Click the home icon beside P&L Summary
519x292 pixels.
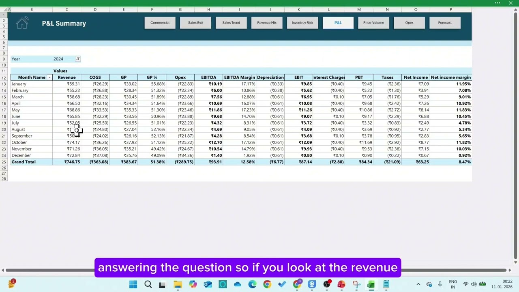[22, 23]
